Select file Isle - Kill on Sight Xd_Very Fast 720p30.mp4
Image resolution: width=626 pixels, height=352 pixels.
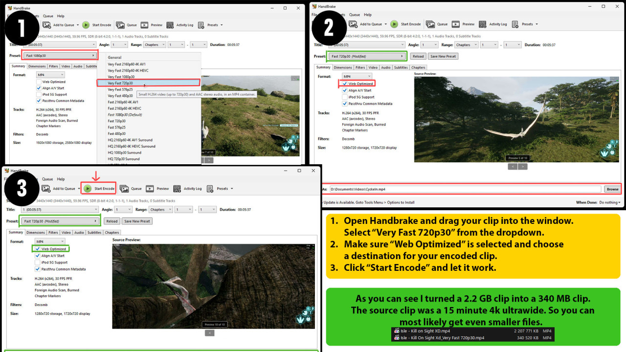click(x=442, y=337)
